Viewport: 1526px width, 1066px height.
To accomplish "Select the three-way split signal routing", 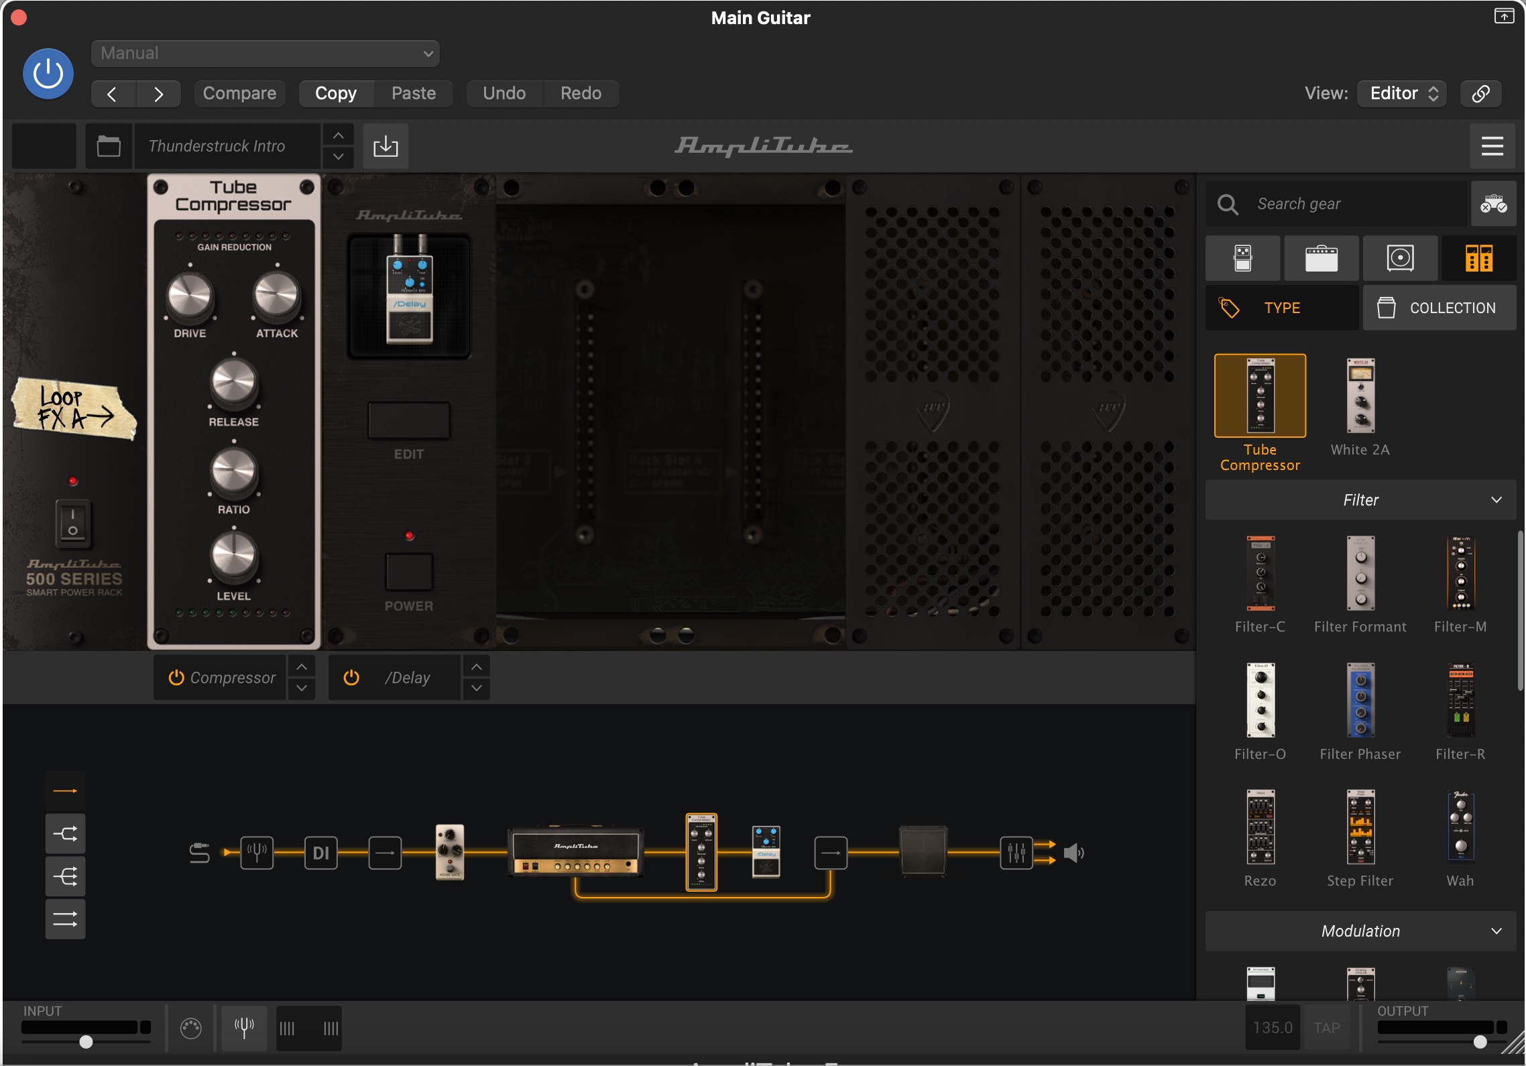I will 65,876.
